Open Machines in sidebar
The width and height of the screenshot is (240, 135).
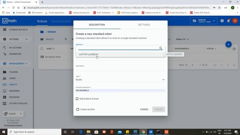[x=14, y=91]
